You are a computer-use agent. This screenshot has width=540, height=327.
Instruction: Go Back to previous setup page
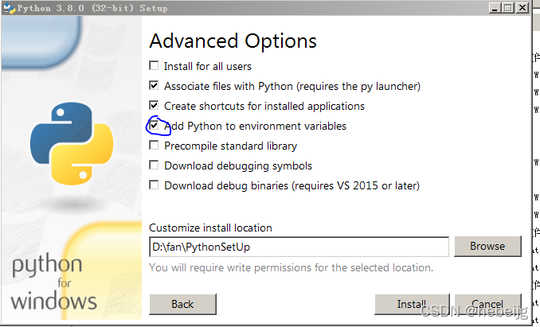182,304
